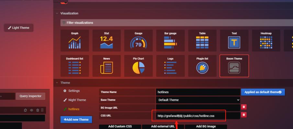Select the Boom Theme visualization
The image size is (293, 129).
click(234, 66)
